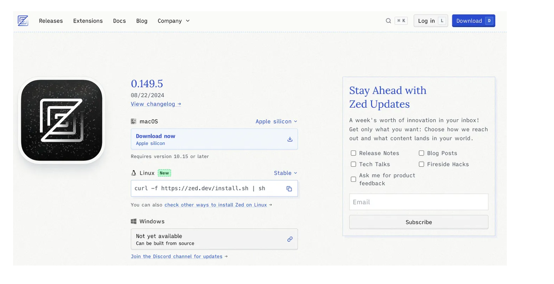Click the Log in button
554x284 pixels.
(431, 21)
